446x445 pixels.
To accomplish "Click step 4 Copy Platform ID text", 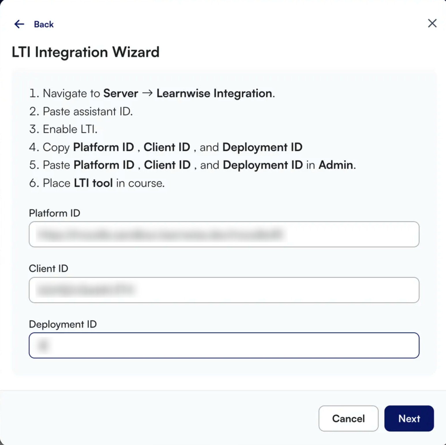I will [165, 147].
